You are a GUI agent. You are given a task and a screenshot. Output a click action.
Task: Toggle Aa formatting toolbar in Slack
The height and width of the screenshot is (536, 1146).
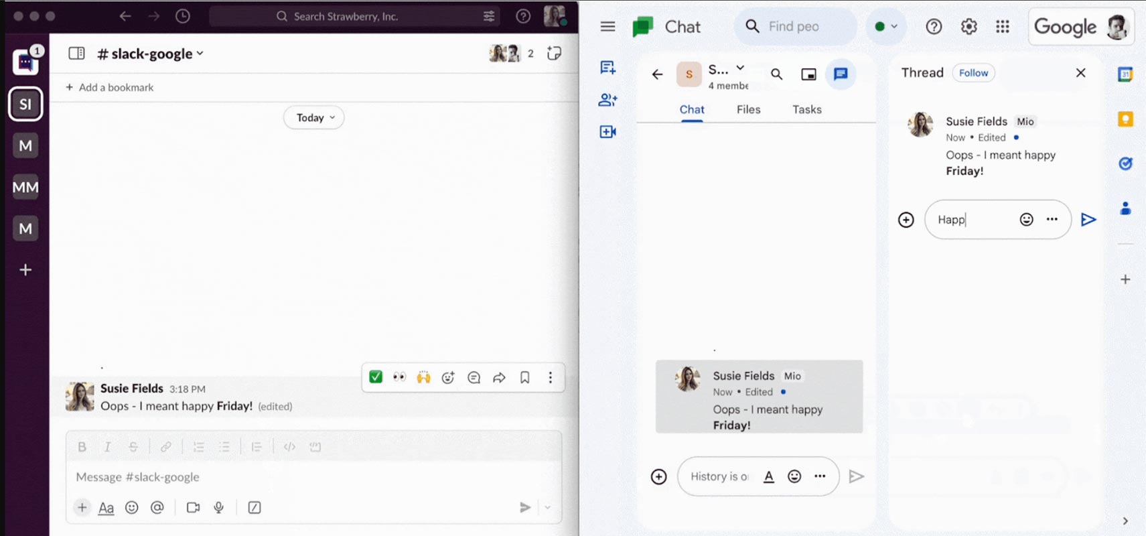106,508
